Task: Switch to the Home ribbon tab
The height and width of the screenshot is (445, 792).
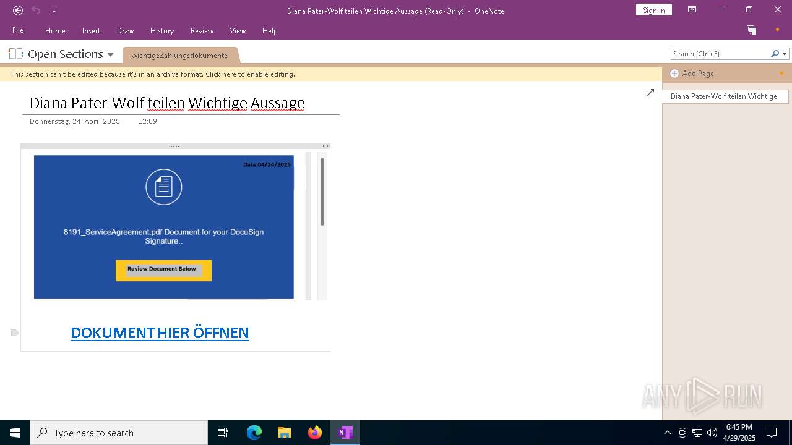Action: point(55,30)
